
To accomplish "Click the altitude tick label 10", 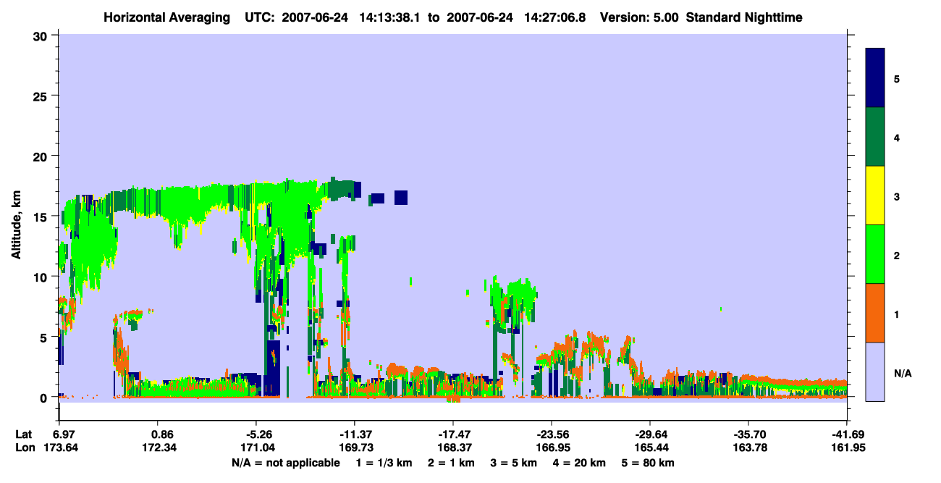I will pyautogui.click(x=42, y=277).
